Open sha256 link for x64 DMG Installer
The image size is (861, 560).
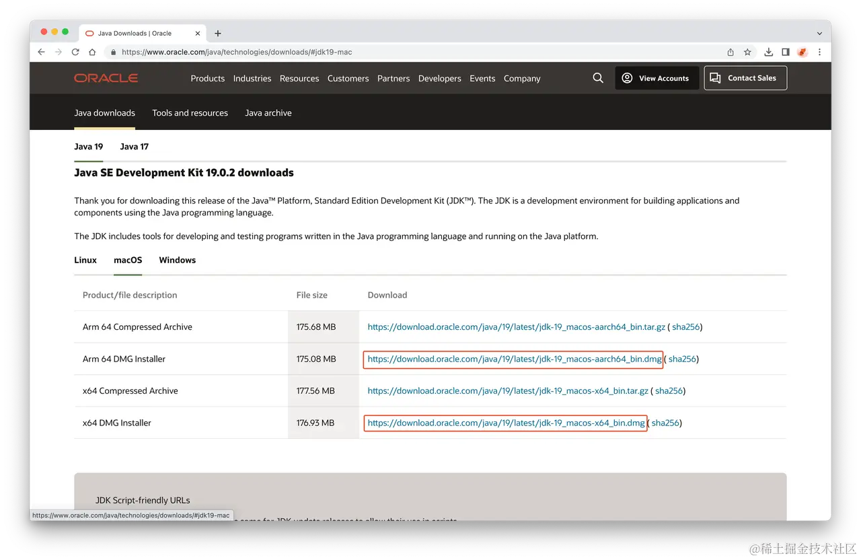665,423
